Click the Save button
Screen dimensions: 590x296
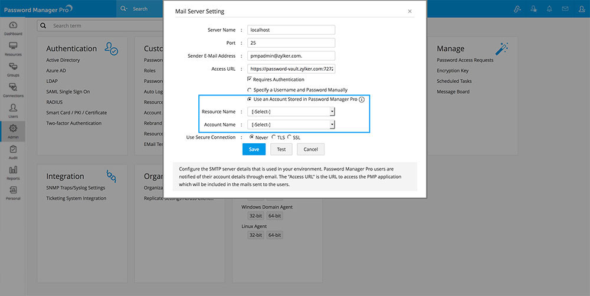(254, 149)
